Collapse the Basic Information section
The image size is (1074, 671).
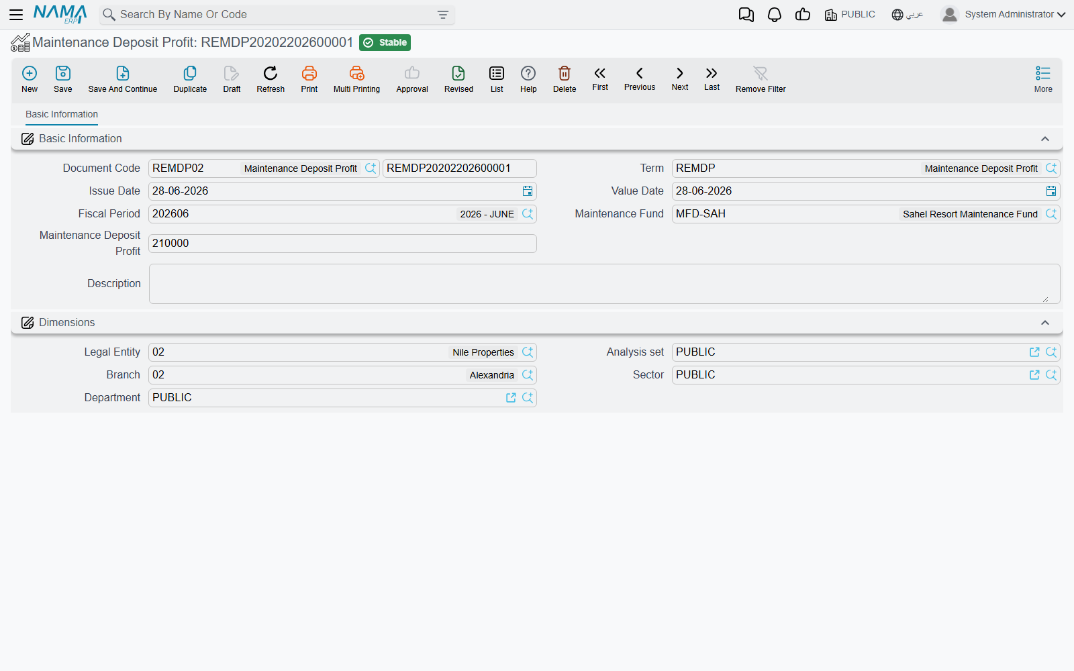[1045, 139]
